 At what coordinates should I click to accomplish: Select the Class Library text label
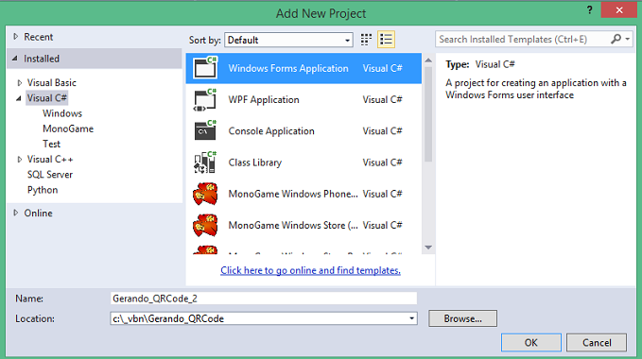tap(255, 162)
